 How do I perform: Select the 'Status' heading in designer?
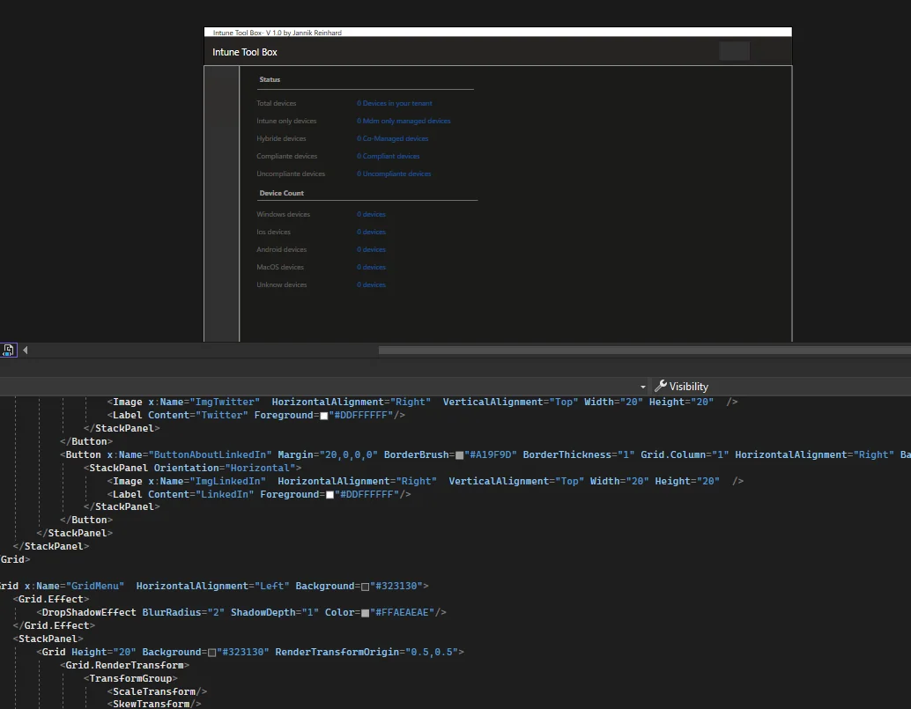(270, 79)
